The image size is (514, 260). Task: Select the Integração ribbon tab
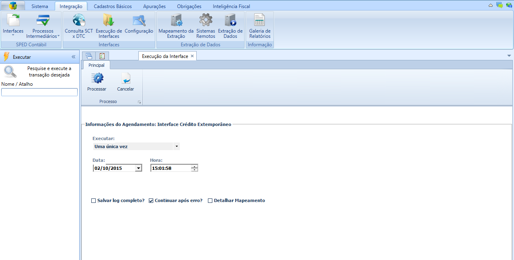click(x=71, y=6)
